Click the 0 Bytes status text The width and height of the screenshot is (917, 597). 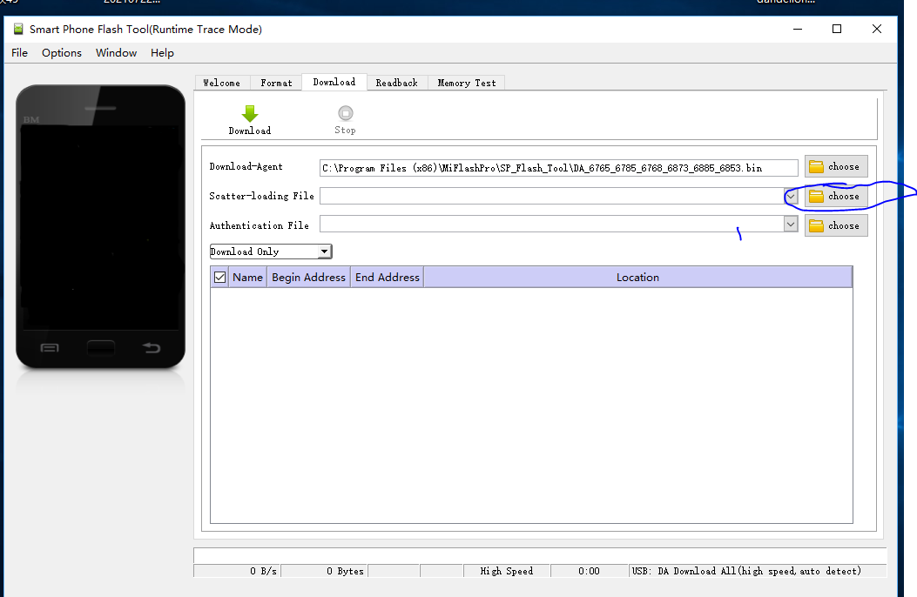pyautogui.click(x=345, y=571)
